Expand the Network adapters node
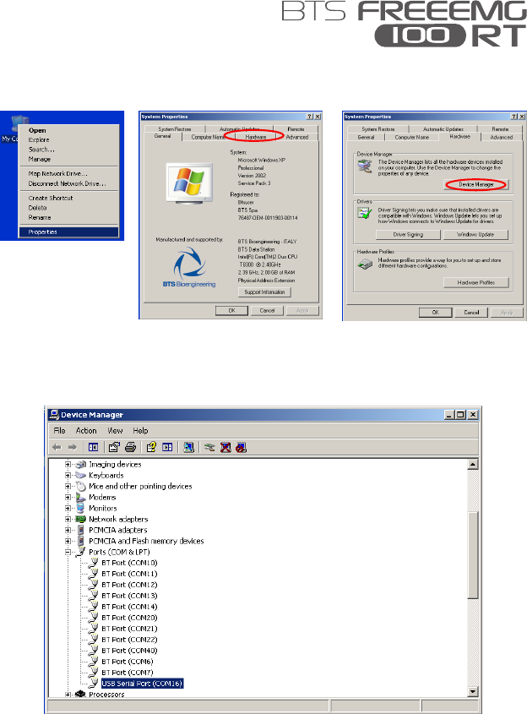Image resolution: width=527 pixels, height=714 pixels. click(68, 519)
